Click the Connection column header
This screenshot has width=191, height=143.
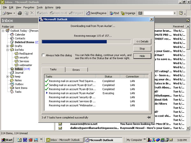point(132,77)
